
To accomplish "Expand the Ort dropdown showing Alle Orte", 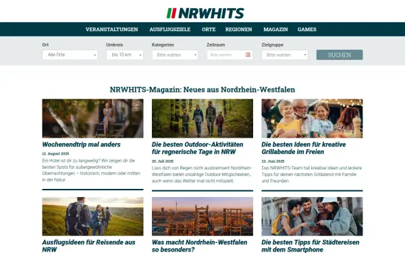I will (x=70, y=55).
